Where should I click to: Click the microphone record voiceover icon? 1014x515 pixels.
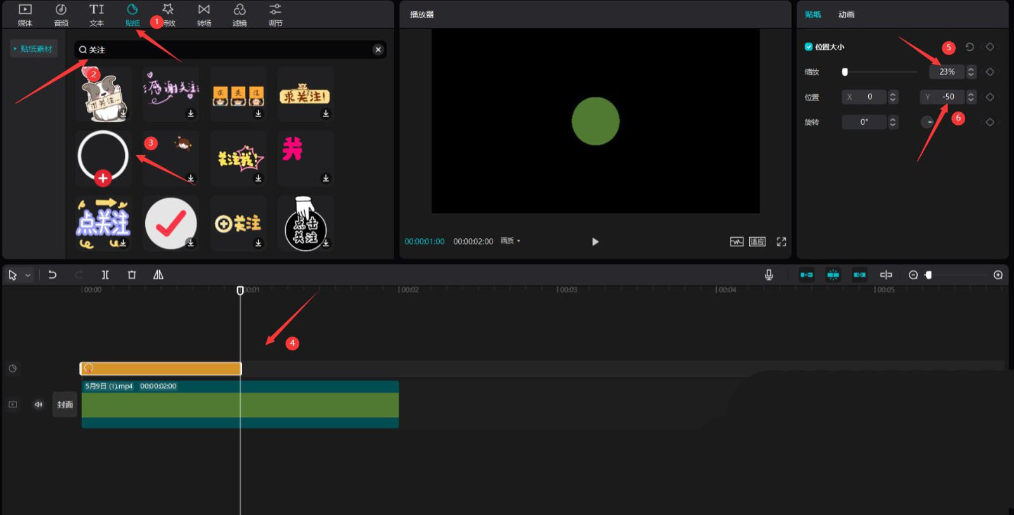769,275
